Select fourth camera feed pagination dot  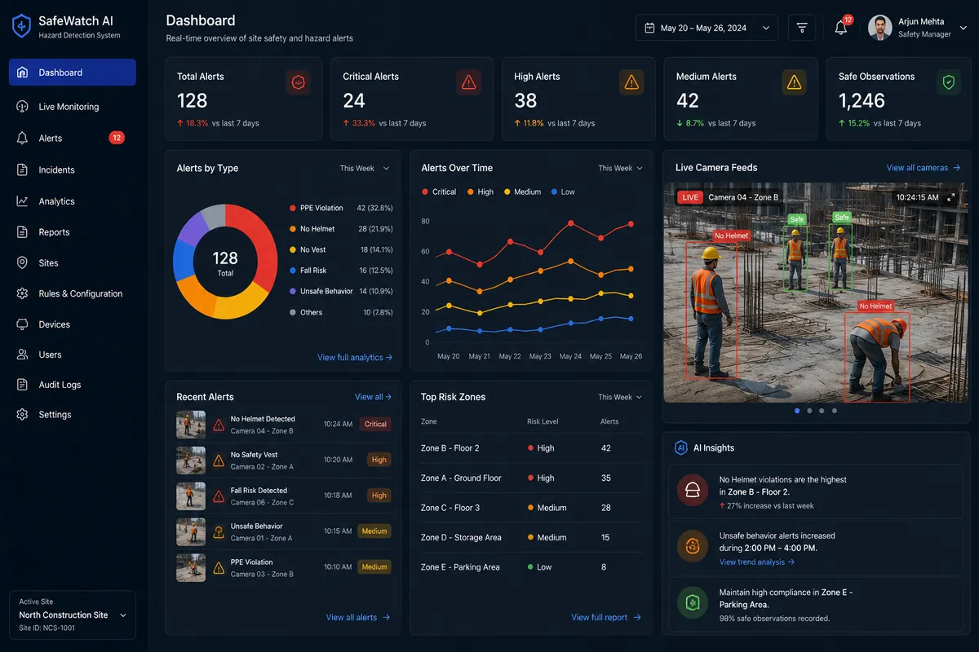point(834,411)
